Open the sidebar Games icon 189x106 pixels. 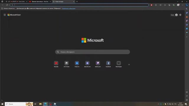click(x=187, y=21)
